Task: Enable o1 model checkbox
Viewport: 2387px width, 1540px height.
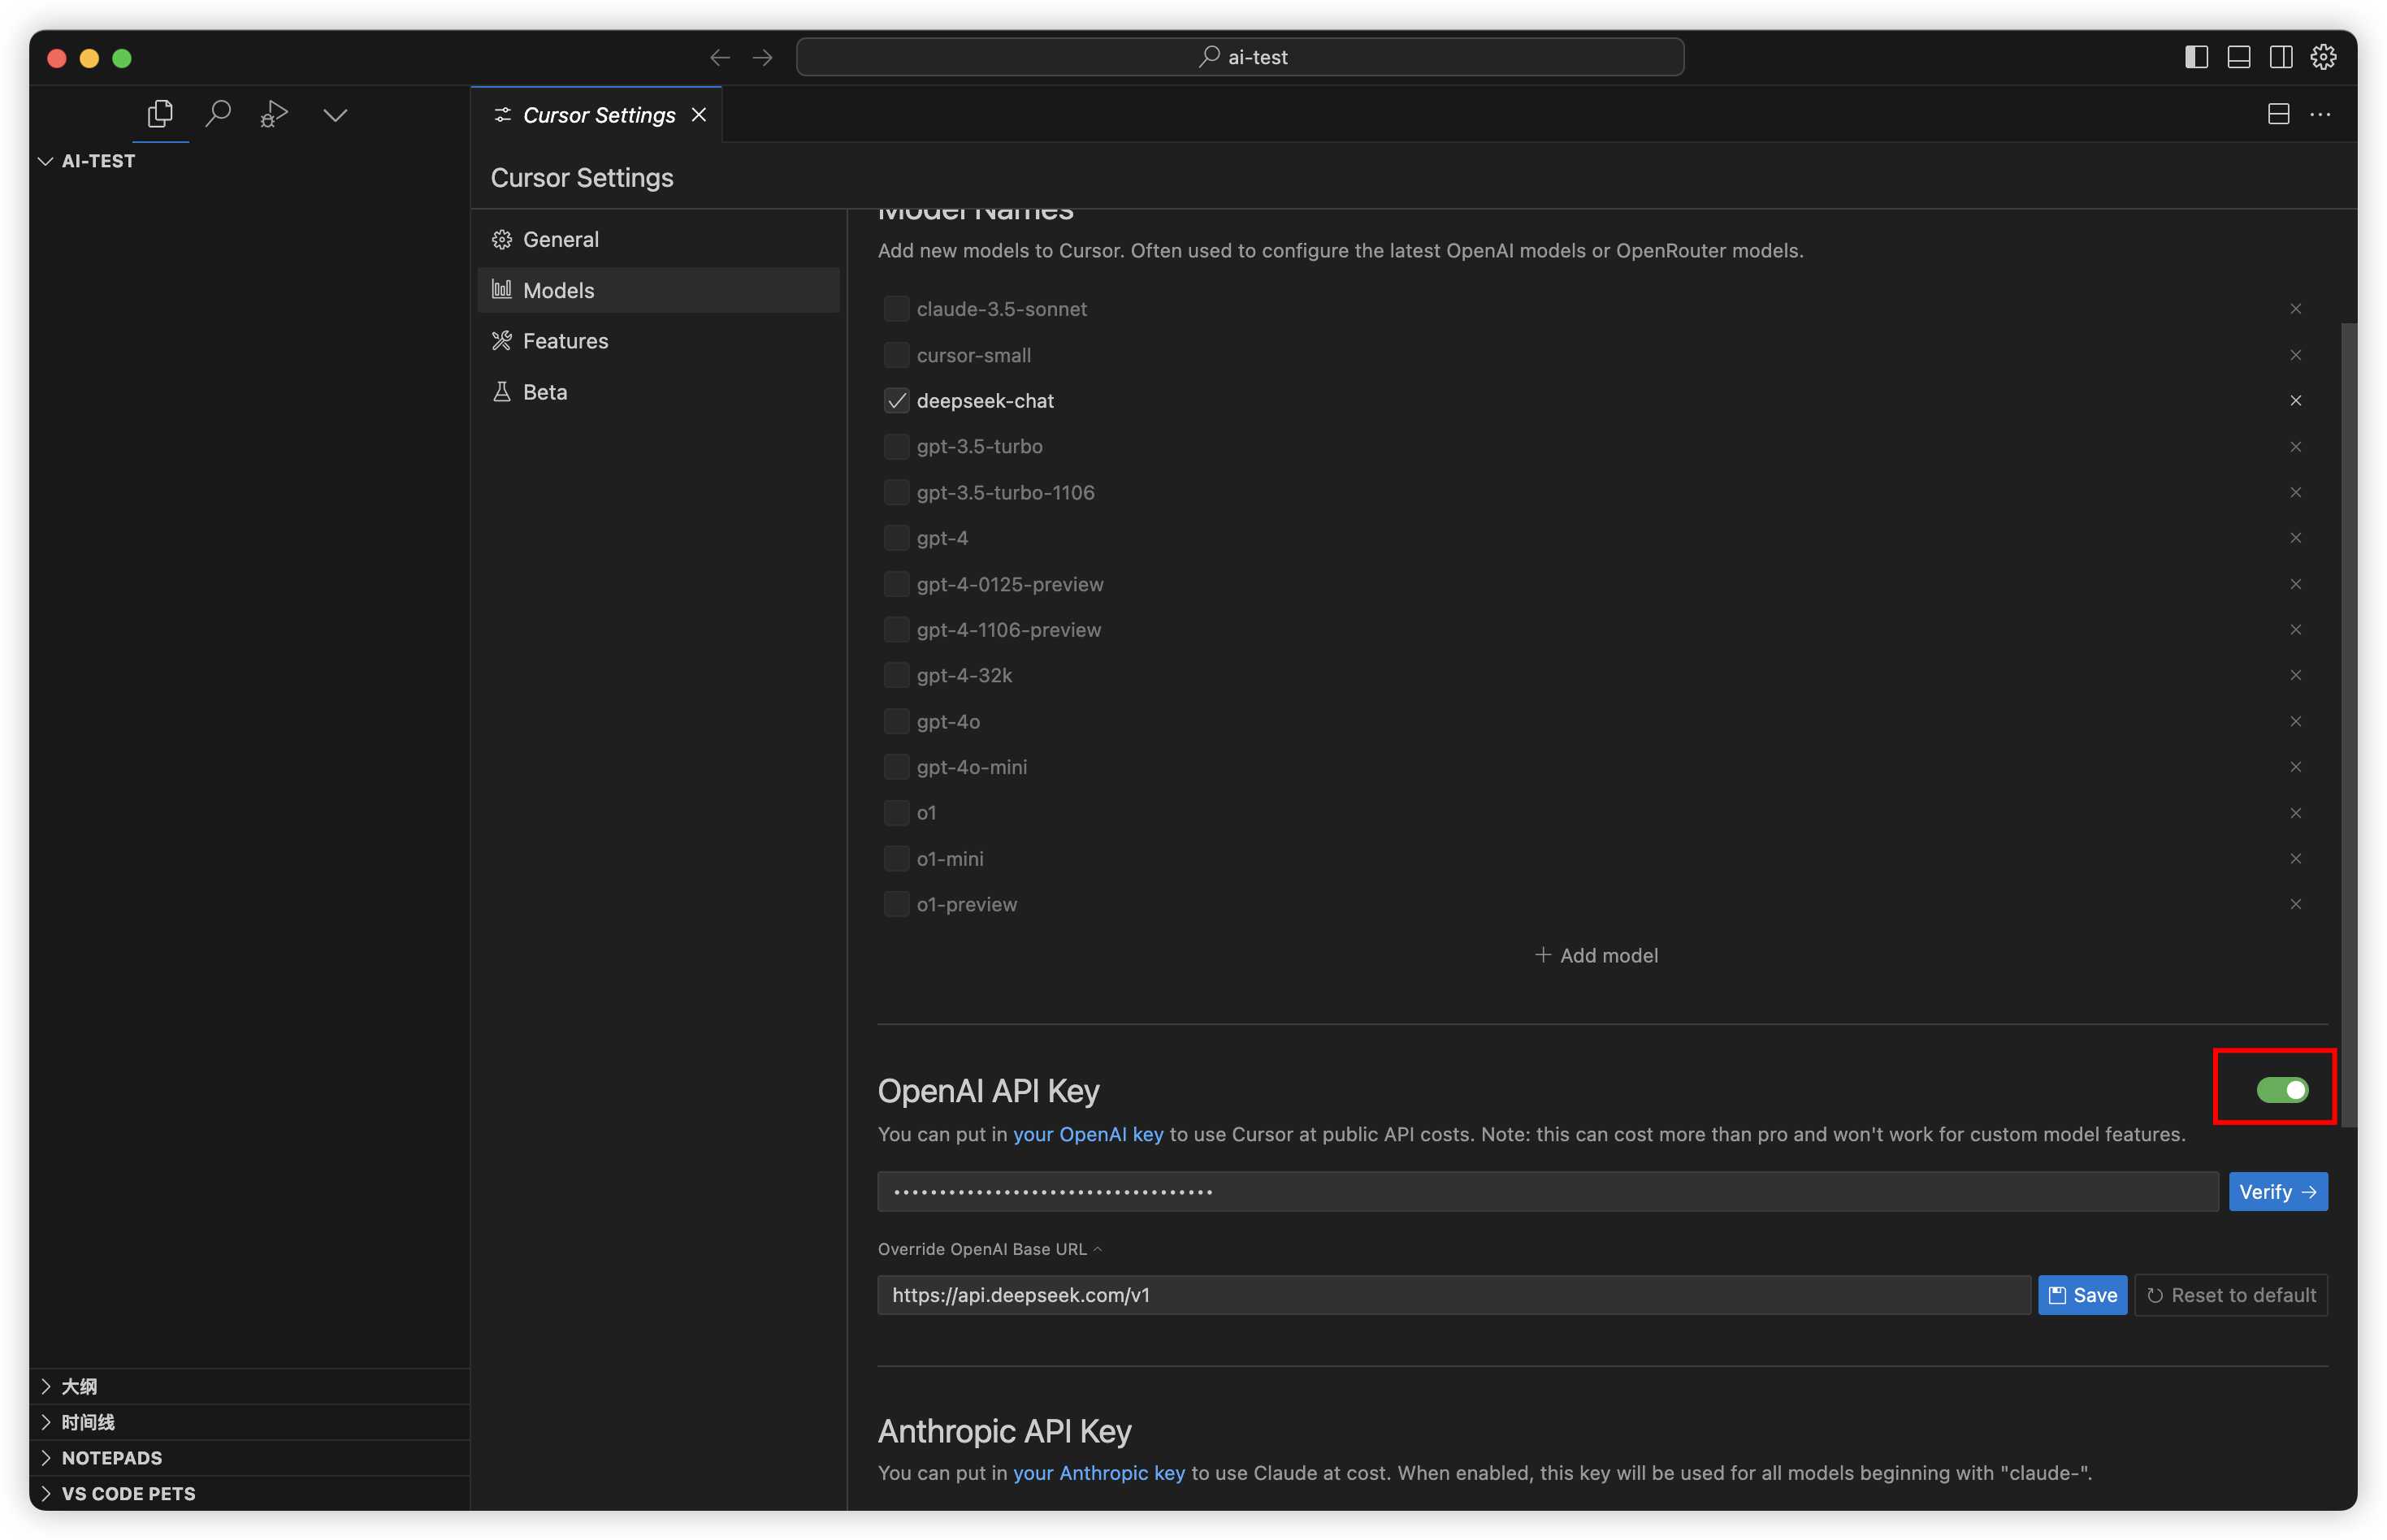Action: (x=896, y=813)
